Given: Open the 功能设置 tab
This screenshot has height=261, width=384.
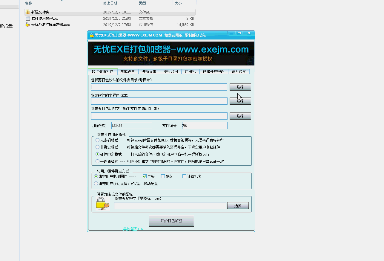Looking at the screenshot, I should [128, 72].
